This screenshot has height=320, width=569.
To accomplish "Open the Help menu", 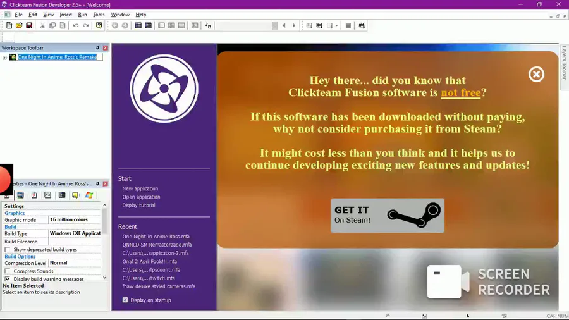I will (x=141, y=15).
